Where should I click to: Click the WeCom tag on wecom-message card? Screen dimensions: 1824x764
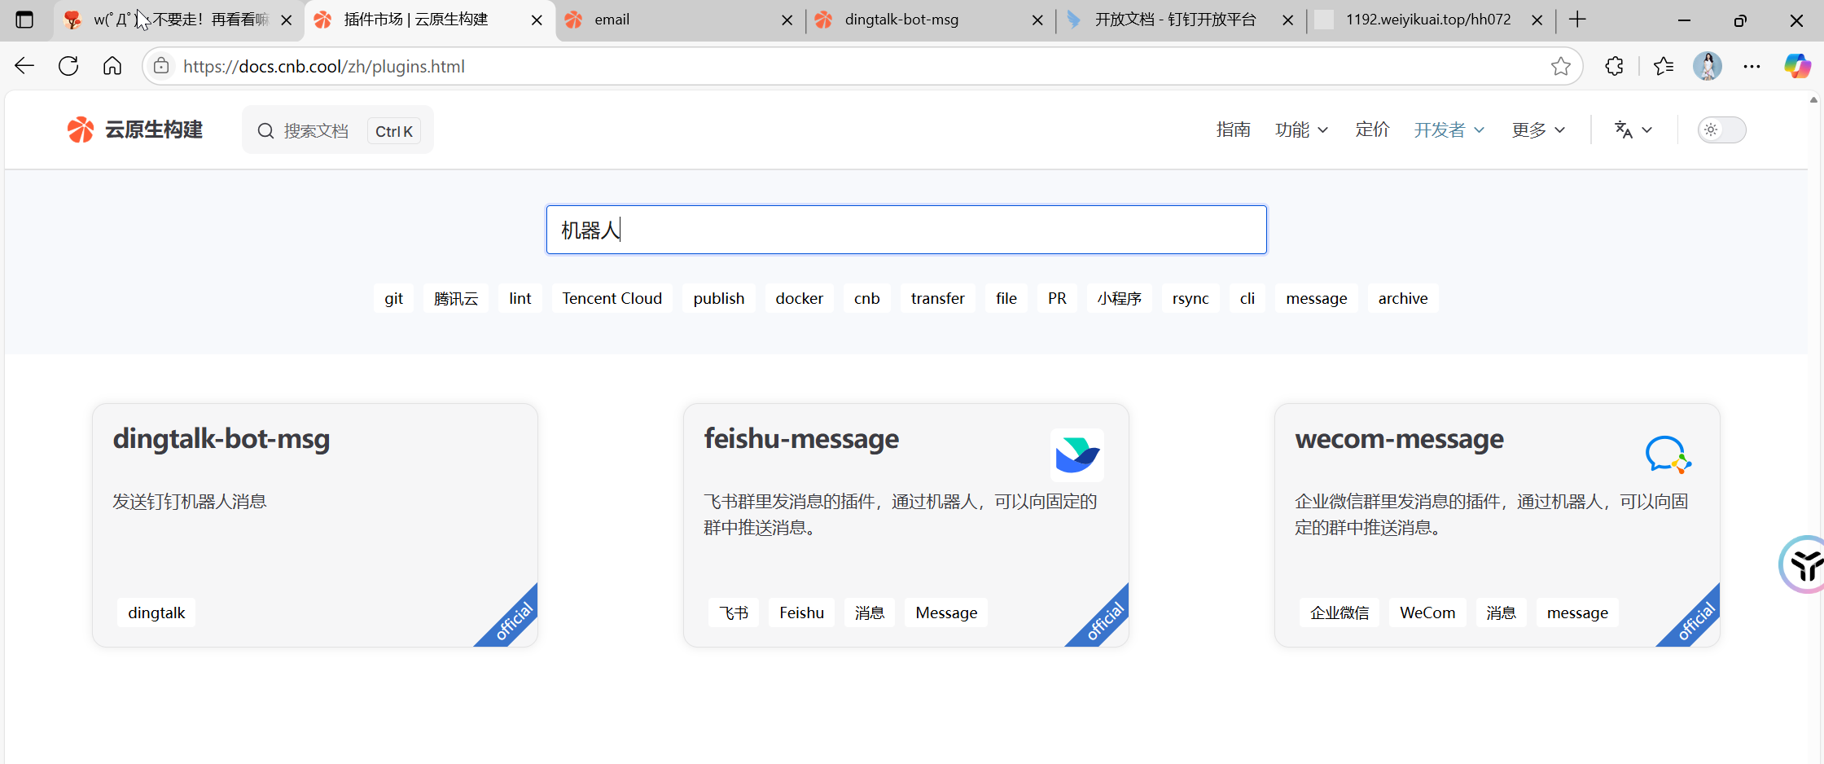click(1427, 613)
